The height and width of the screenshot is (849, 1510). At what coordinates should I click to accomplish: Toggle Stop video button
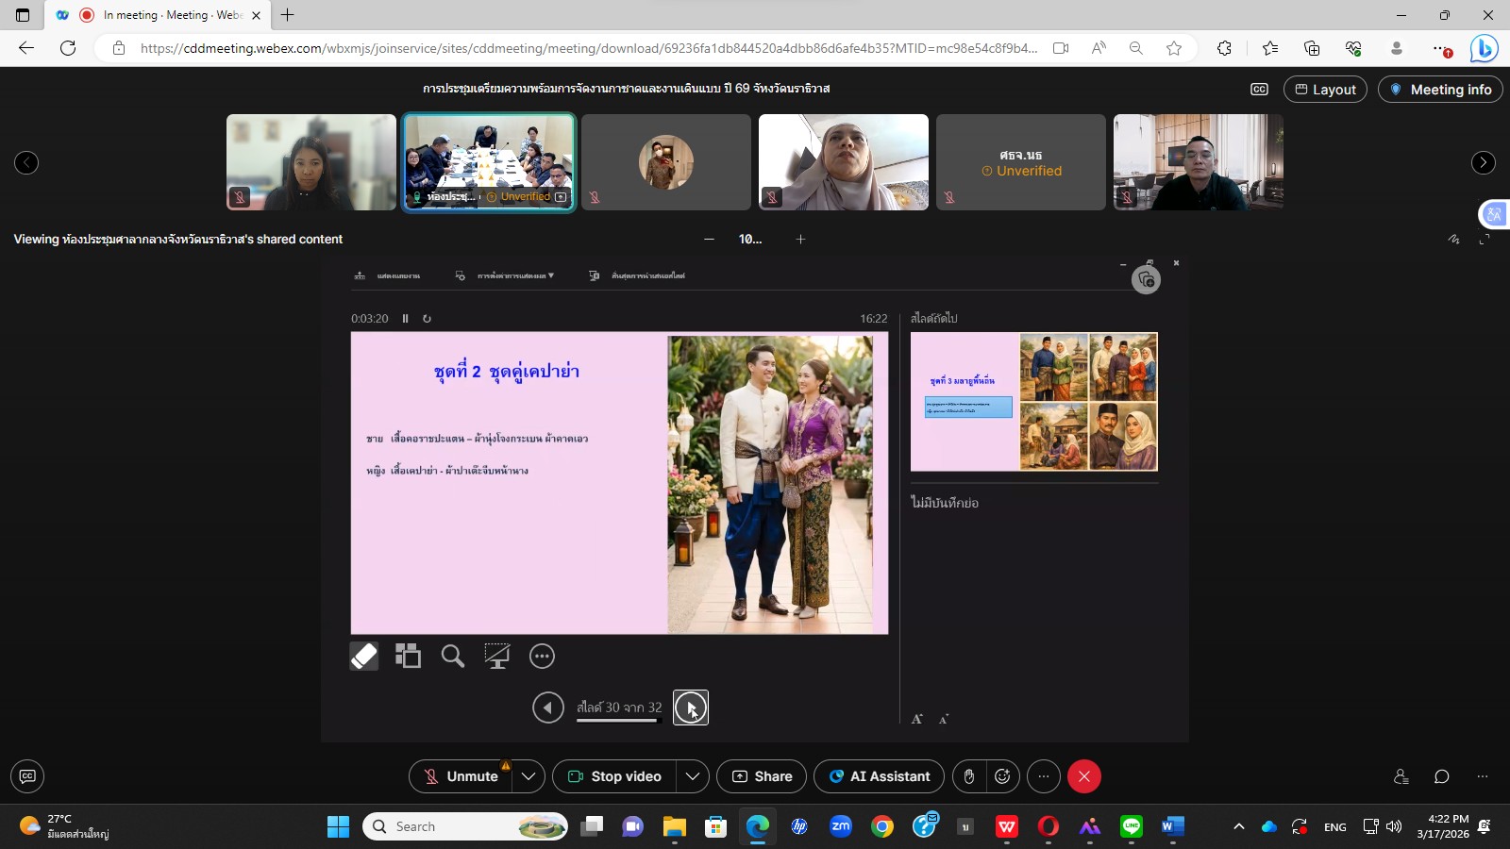(x=614, y=776)
